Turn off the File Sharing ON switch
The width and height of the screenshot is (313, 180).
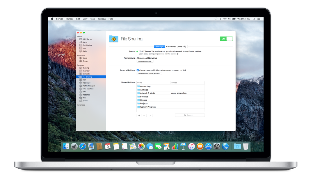226,39
